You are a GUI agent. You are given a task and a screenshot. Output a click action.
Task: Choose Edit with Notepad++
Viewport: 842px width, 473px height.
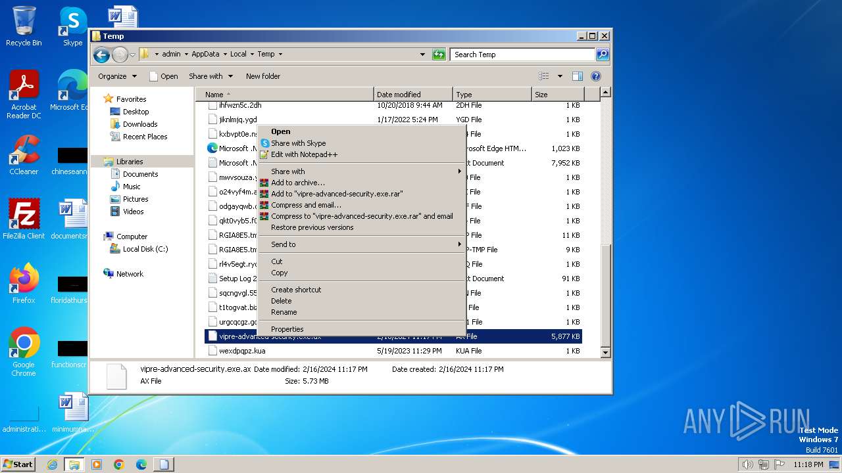click(361, 154)
